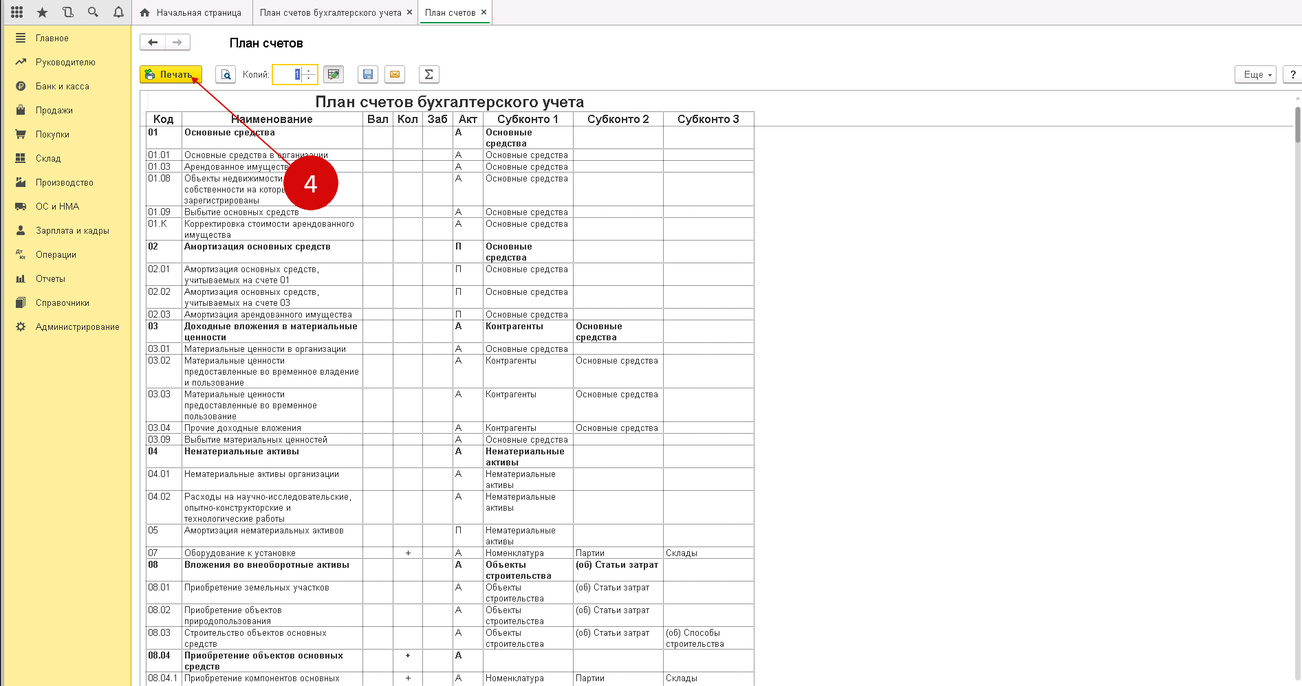Open the Администрирование section
This screenshot has height=686, width=1302.
click(x=77, y=327)
